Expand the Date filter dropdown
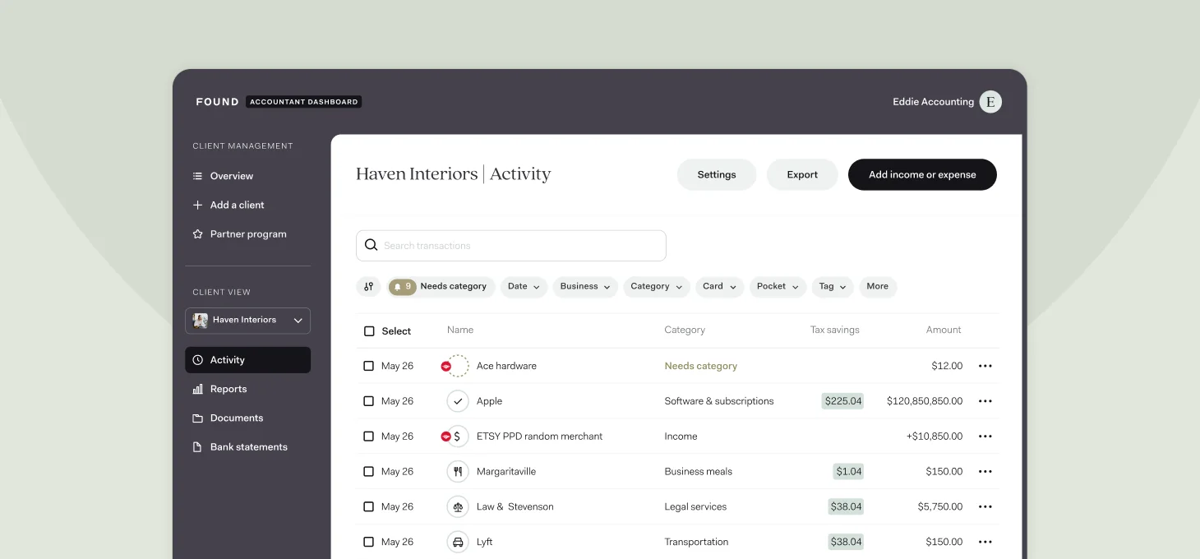Screen dimensions: 1200x559 click(524, 287)
